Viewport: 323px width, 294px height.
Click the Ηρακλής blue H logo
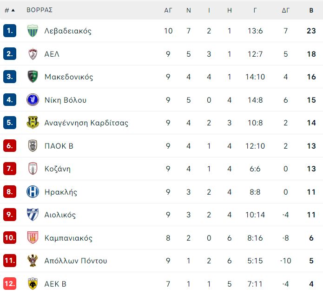click(33, 192)
